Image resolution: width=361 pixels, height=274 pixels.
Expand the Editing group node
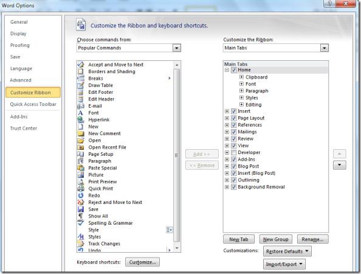click(x=241, y=105)
